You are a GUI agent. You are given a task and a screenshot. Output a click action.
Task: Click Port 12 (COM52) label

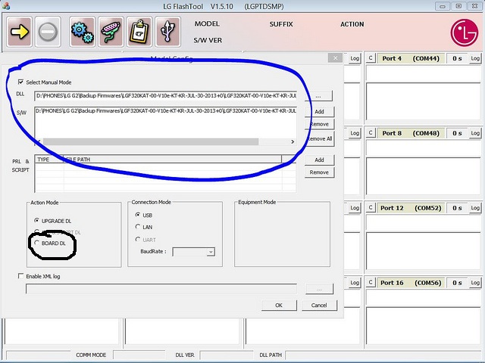pyautogui.click(x=411, y=208)
